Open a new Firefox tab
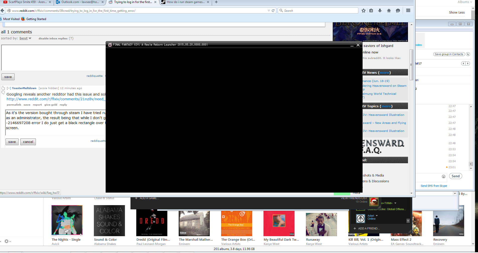This screenshot has width=478, height=253. (x=216, y=2)
